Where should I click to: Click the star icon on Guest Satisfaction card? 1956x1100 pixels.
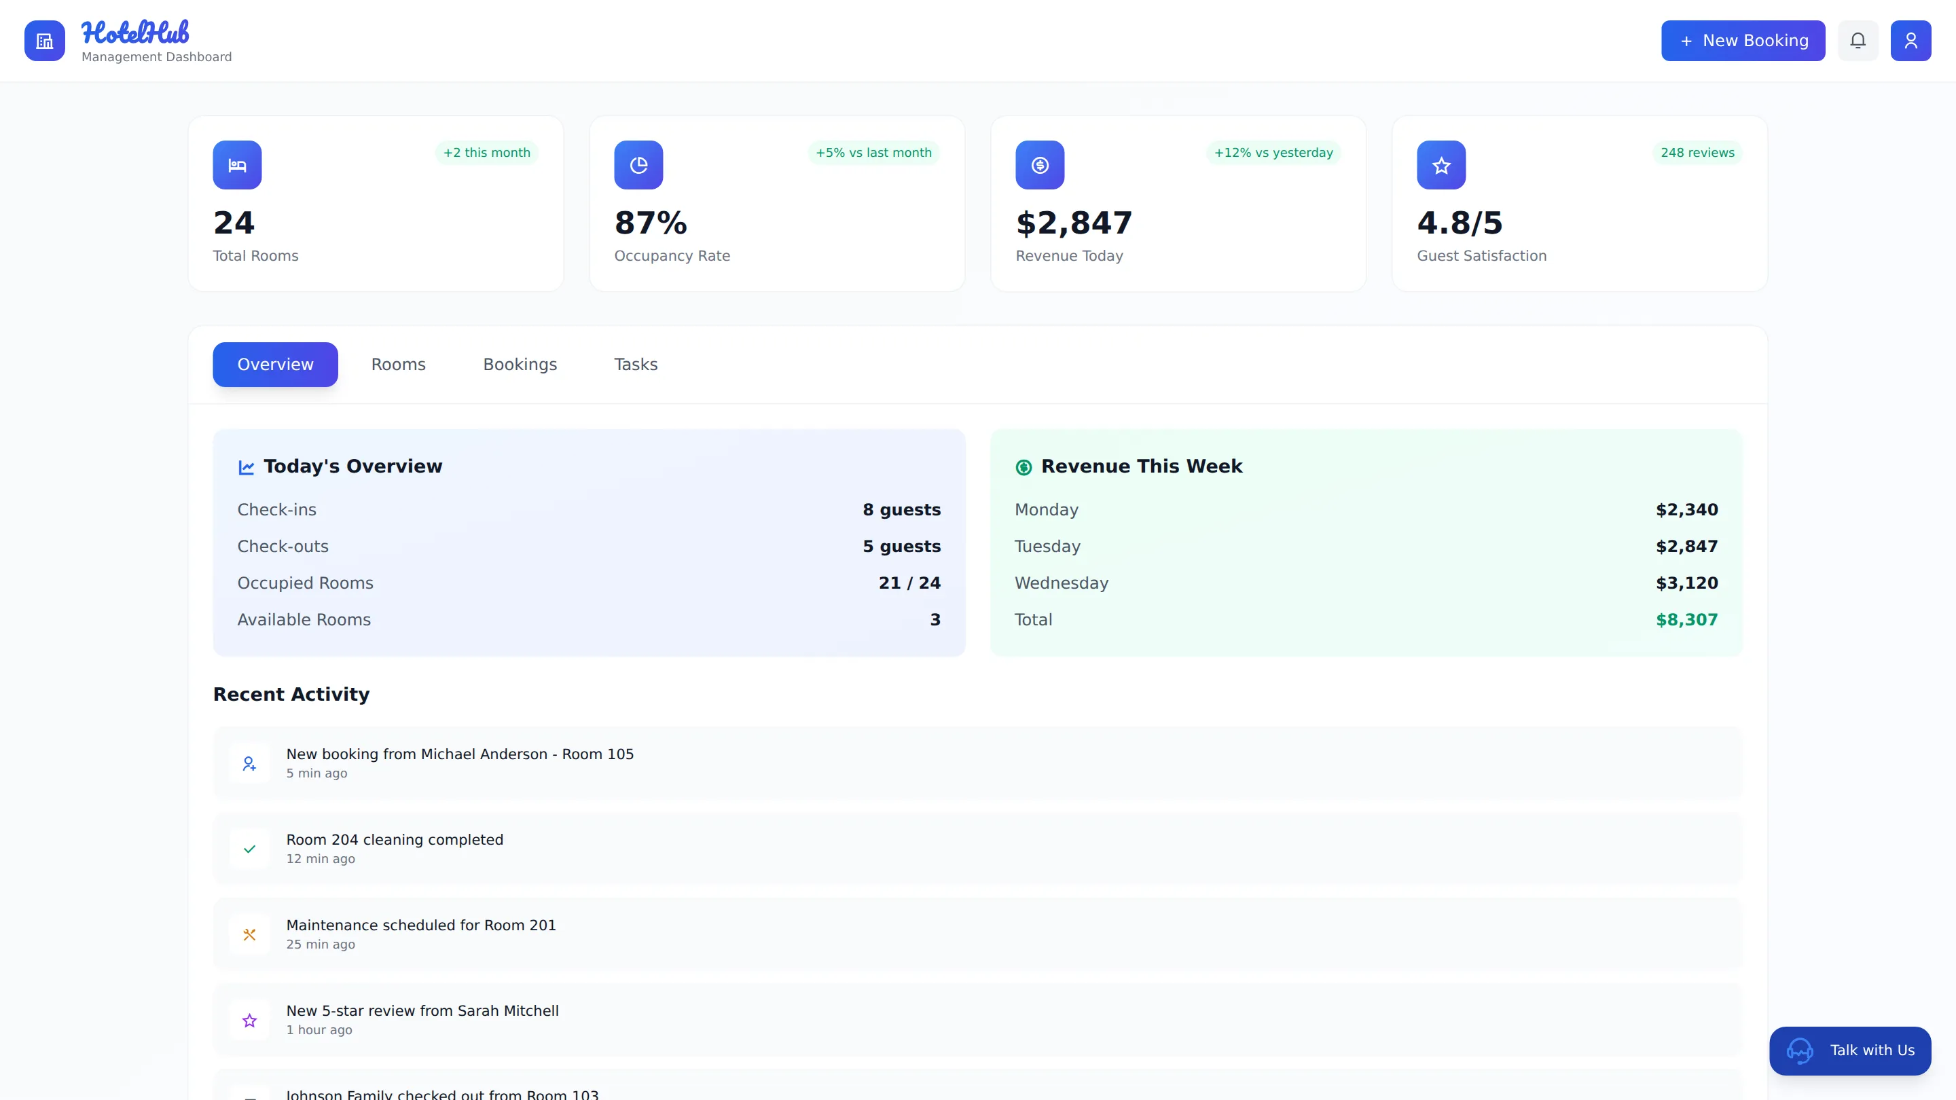[1441, 165]
